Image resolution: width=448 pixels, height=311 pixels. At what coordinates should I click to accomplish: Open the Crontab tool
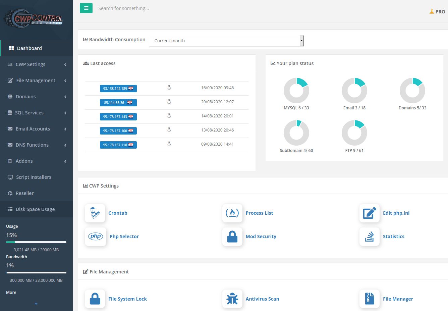(x=118, y=213)
